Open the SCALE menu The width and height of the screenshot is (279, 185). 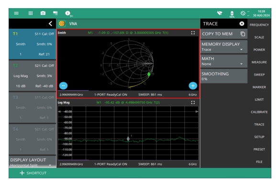click(259, 37)
